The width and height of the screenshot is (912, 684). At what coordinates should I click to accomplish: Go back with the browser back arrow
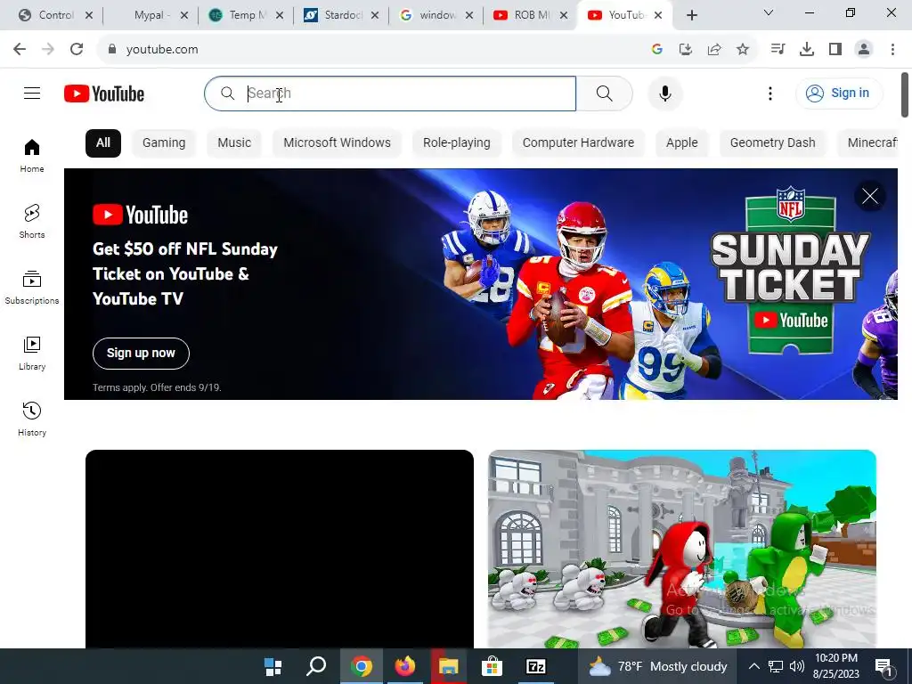tap(20, 50)
